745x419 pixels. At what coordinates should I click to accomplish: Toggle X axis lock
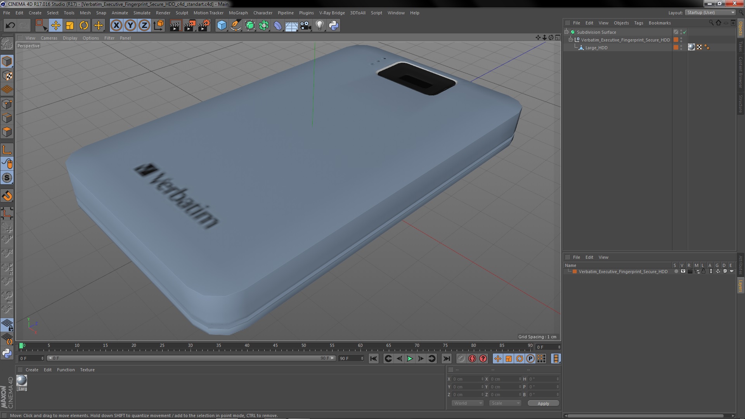(116, 26)
